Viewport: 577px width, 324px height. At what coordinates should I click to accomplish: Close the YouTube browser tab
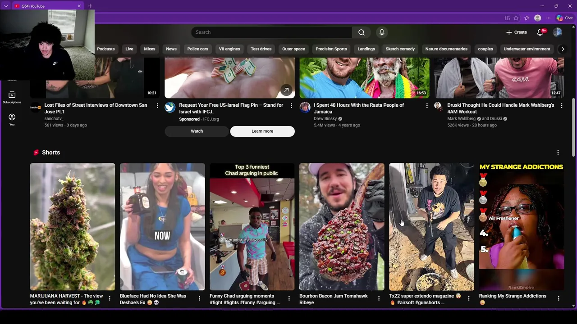coord(79,6)
